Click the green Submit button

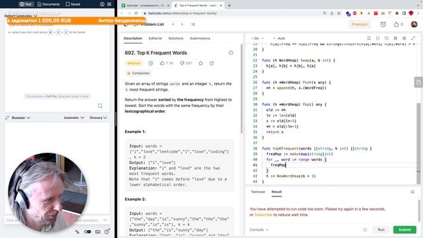click(404, 229)
